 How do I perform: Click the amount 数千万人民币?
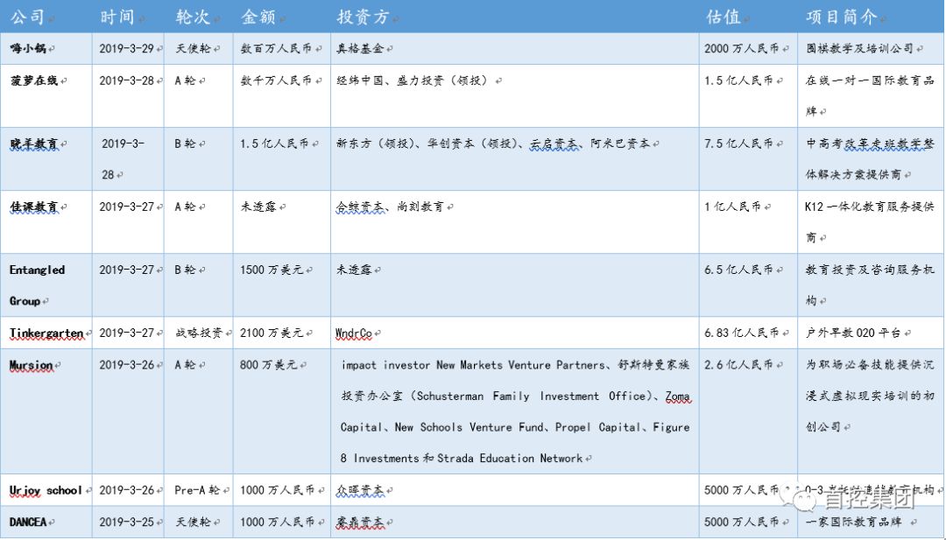click(276, 81)
